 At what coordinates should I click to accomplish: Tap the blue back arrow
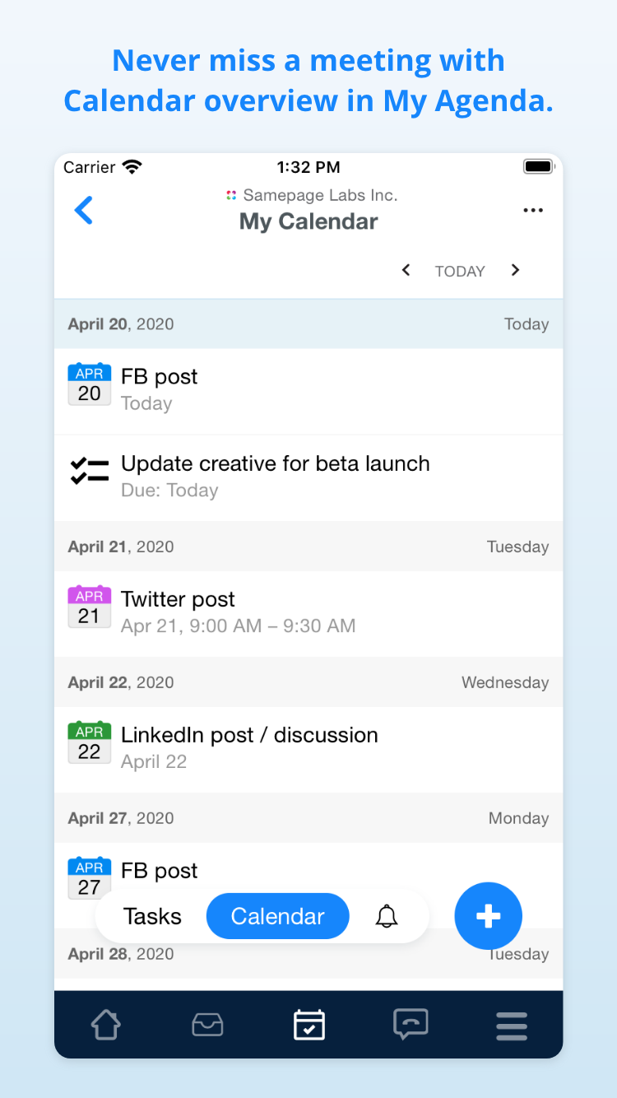[84, 210]
